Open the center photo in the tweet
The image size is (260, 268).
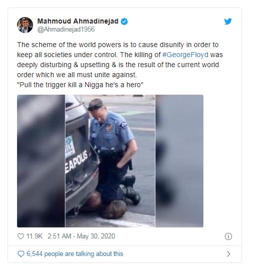pos(110,161)
